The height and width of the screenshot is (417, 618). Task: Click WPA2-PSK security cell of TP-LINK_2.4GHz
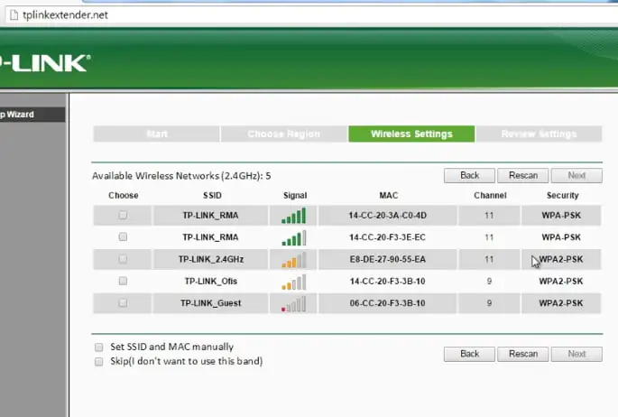point(561,259)
